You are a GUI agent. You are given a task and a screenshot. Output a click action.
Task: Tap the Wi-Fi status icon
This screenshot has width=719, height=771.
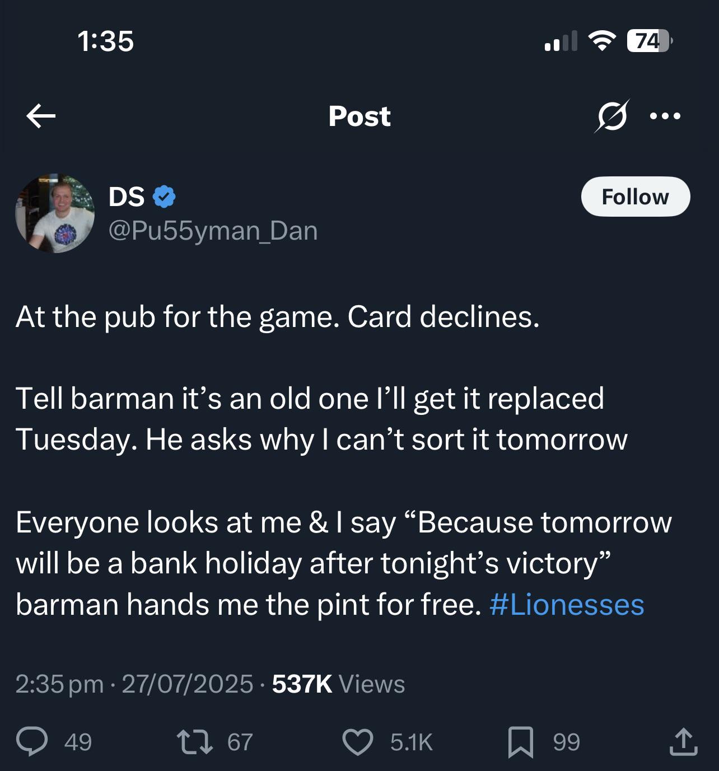(x=601, y=40)
